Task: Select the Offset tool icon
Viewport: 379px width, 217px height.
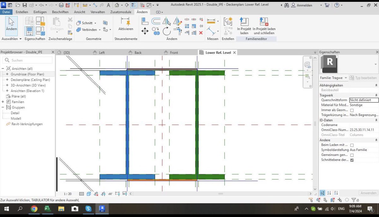Action: click(x=156, y=21)
